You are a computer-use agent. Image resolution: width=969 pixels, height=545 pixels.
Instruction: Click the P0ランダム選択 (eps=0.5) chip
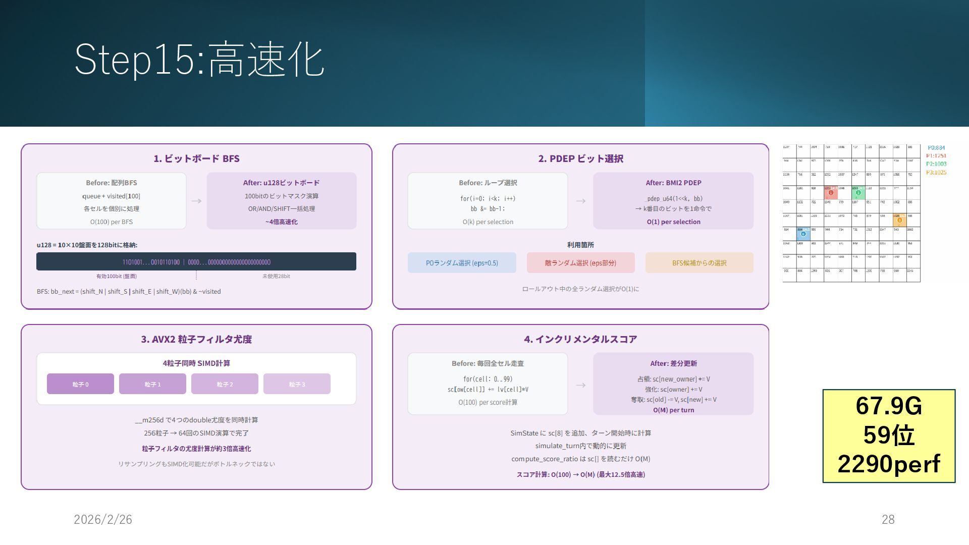(462, 263)
